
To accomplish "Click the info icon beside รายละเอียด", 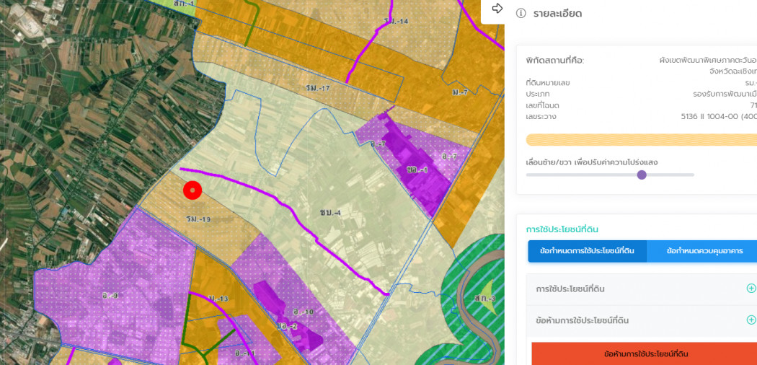I will (521, 14).
